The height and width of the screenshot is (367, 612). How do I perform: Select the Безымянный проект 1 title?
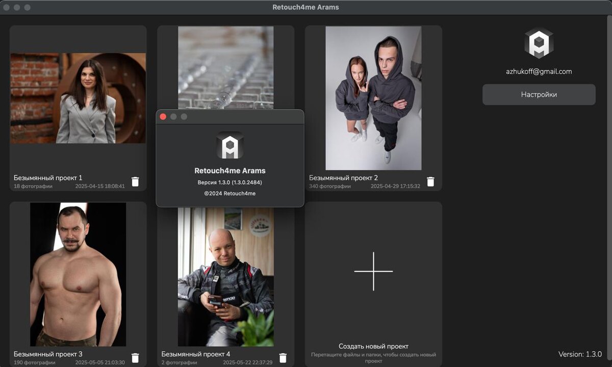coord(48,178)
